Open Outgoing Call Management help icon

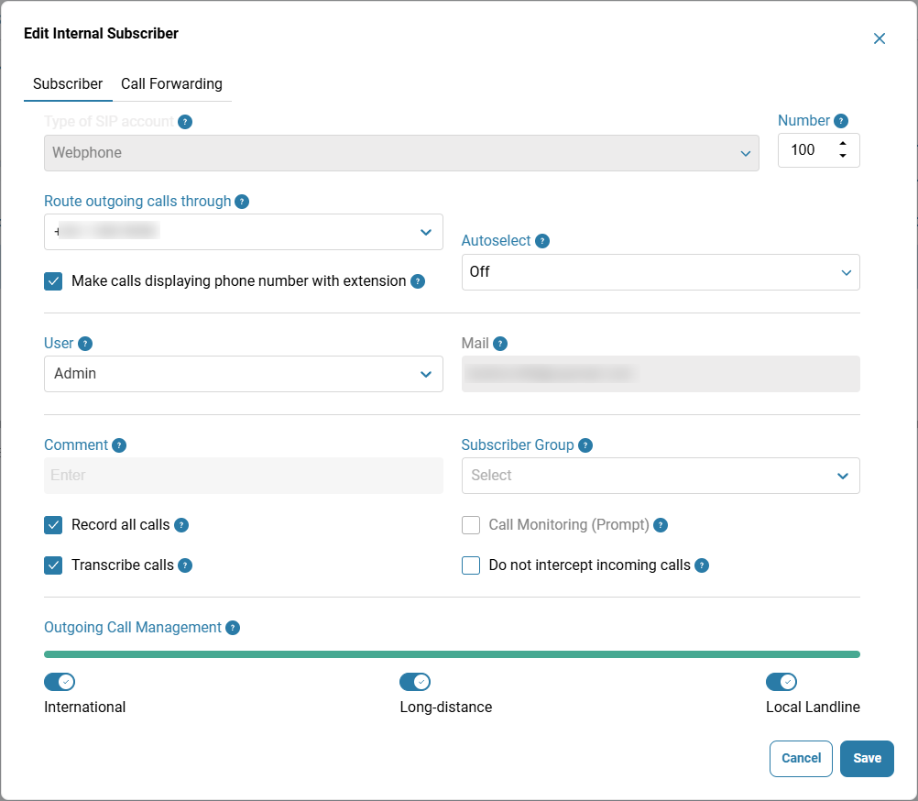(233, 628)
